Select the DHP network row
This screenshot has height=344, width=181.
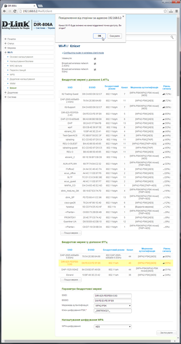(x=116, y=123)
